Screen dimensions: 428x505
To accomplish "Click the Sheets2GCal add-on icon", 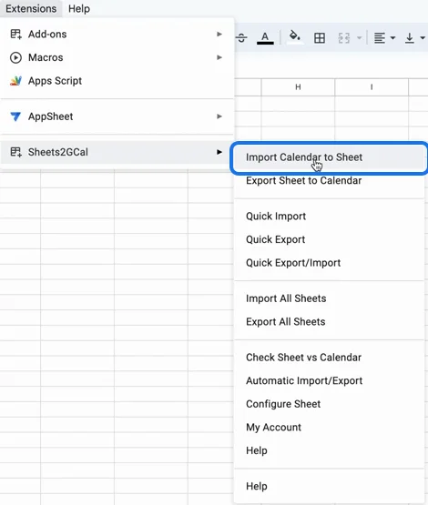I will [15, 152].
